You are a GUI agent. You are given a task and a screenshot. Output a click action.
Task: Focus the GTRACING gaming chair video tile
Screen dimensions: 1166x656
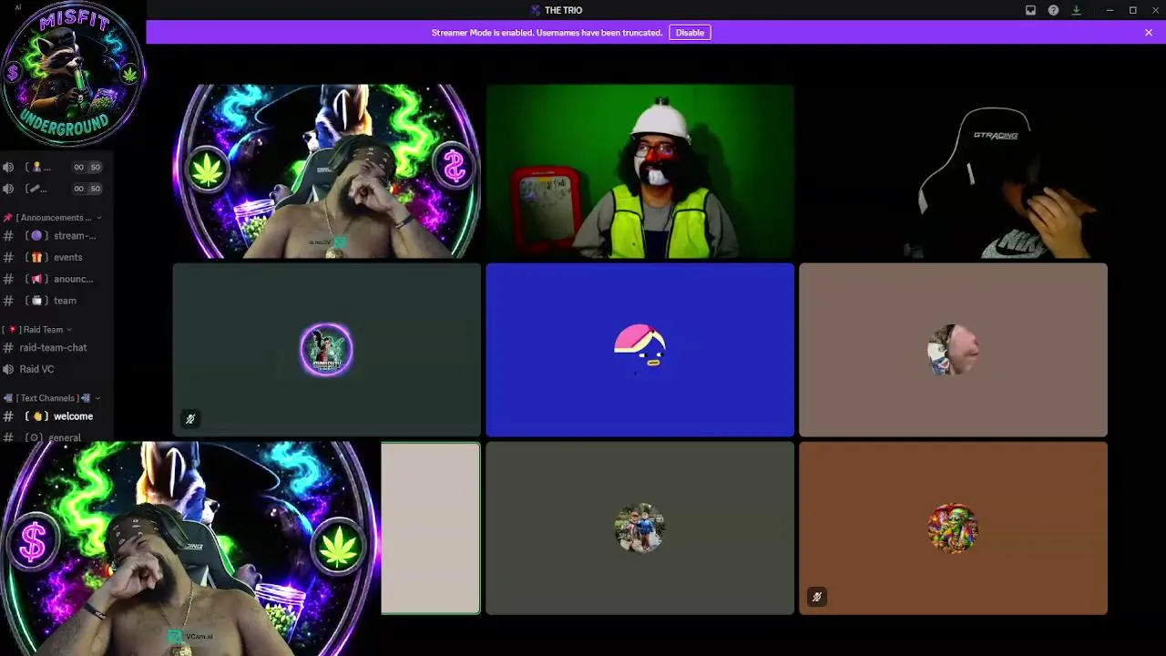coord(954,171)
